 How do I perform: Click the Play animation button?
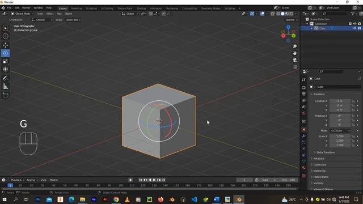pyautogui.click(x=154, y=180)
